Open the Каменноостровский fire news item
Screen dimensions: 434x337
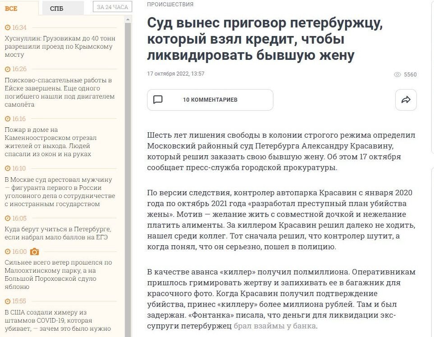point(50,142)
